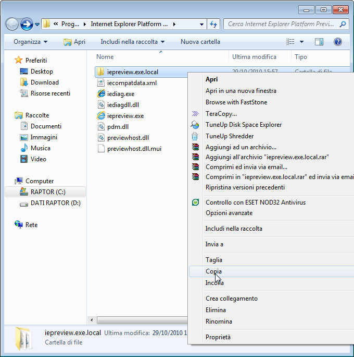354x357 pixels.
Task: Choose Apri in context menu
Action: 212,79
